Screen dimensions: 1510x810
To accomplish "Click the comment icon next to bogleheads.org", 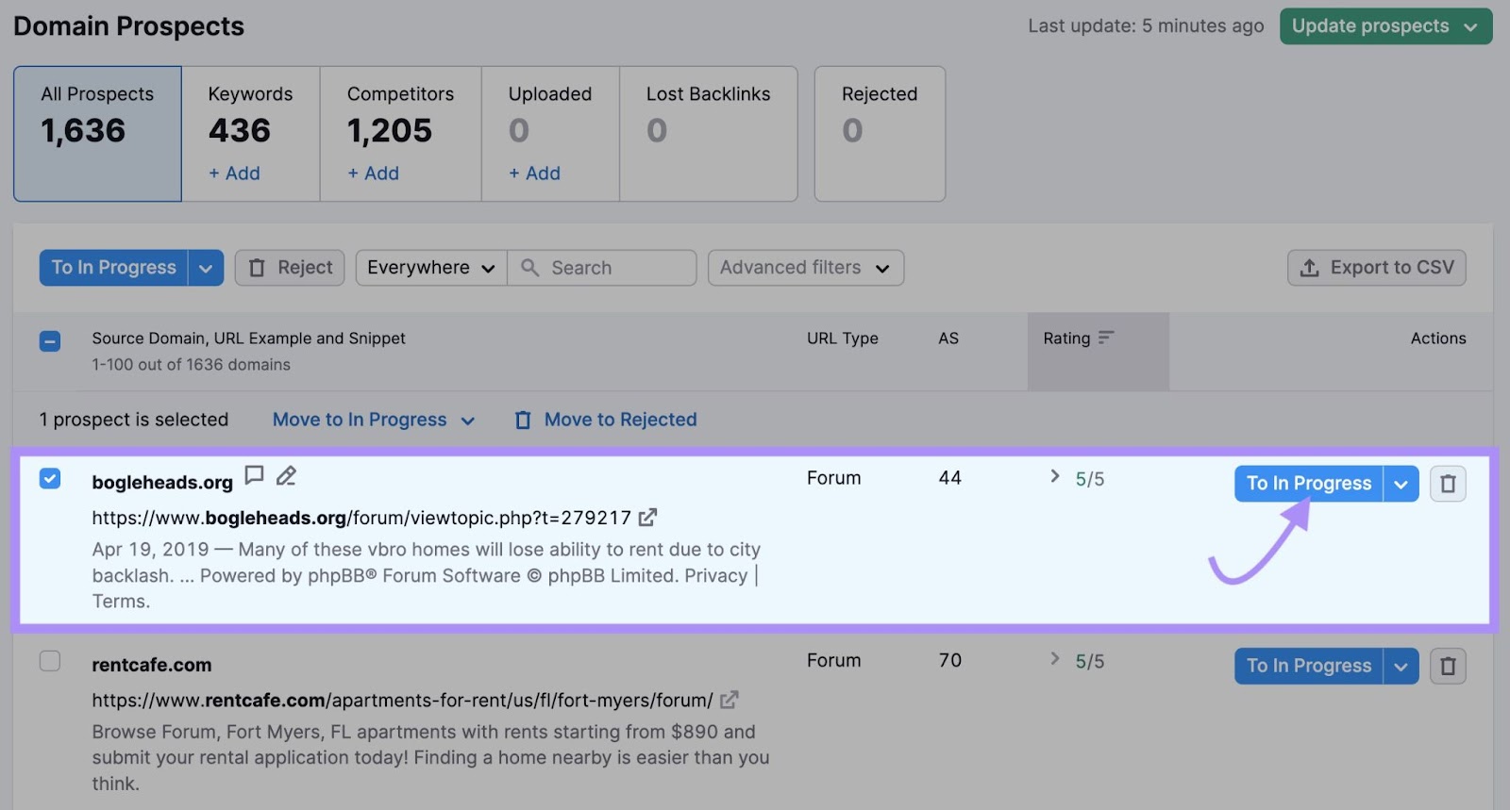I will click(x=254, y=475).
